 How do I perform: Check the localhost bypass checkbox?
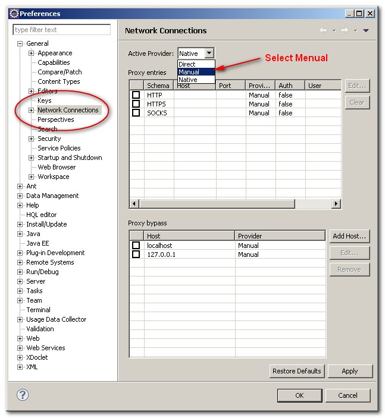[x=136, y=245]
